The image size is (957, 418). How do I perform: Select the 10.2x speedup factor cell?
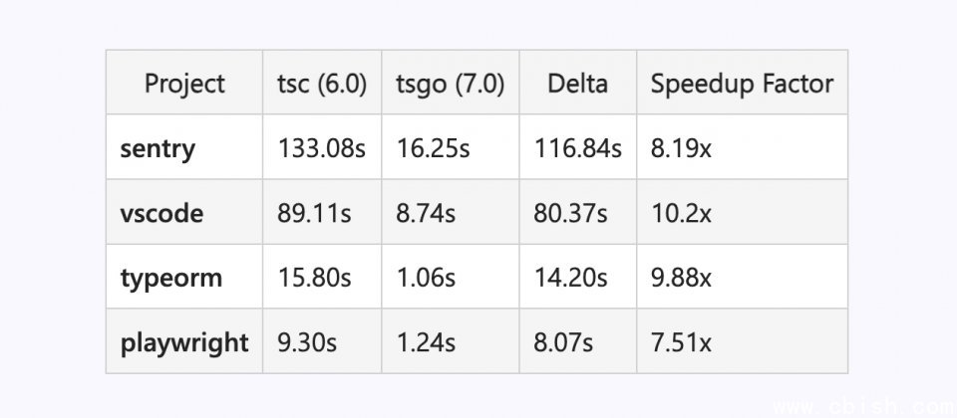681,213
